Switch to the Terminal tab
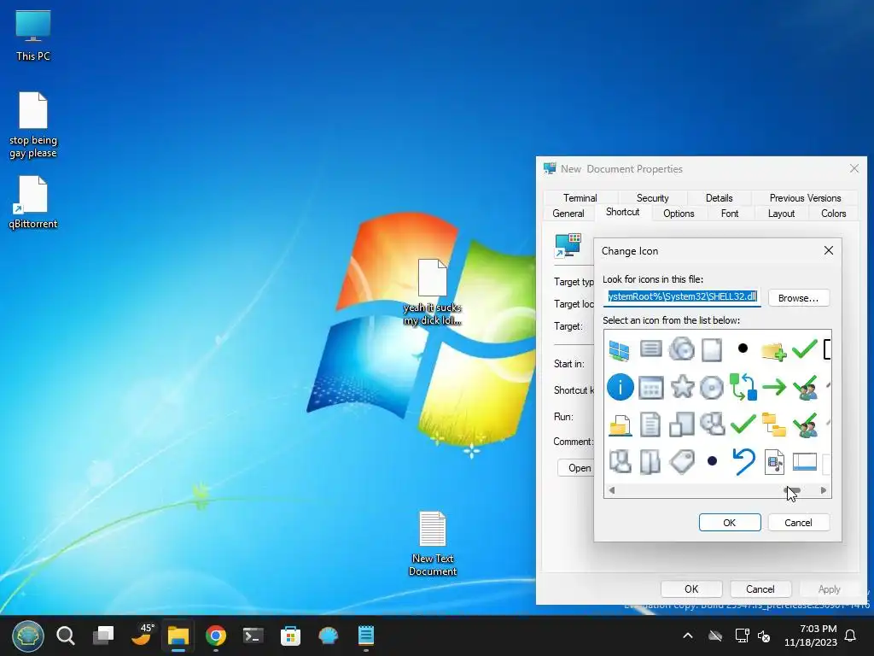 (x=580, y=197)
